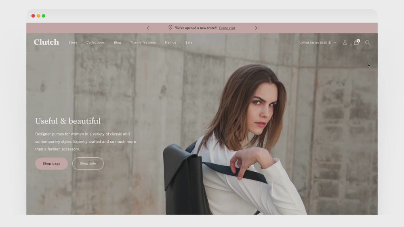The width and height of the screenshot is (404, 227).
Task: Open the Come visit link
Action: [x=227, y=28]
